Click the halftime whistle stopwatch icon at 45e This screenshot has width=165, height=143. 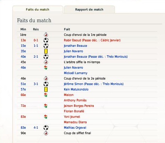point(46,62)
